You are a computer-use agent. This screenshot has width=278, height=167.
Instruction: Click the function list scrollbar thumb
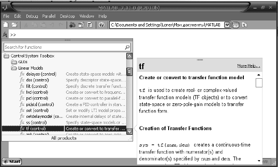coord(129,71)
